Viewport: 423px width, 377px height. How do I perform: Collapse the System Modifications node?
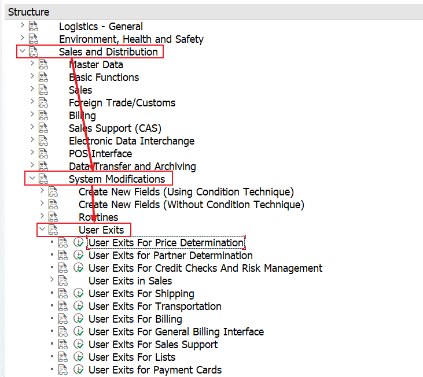(x=32, y=178)
